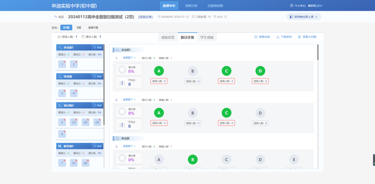
Task: Click the 答题卡匹配 icon
Action: pos(300,37)
